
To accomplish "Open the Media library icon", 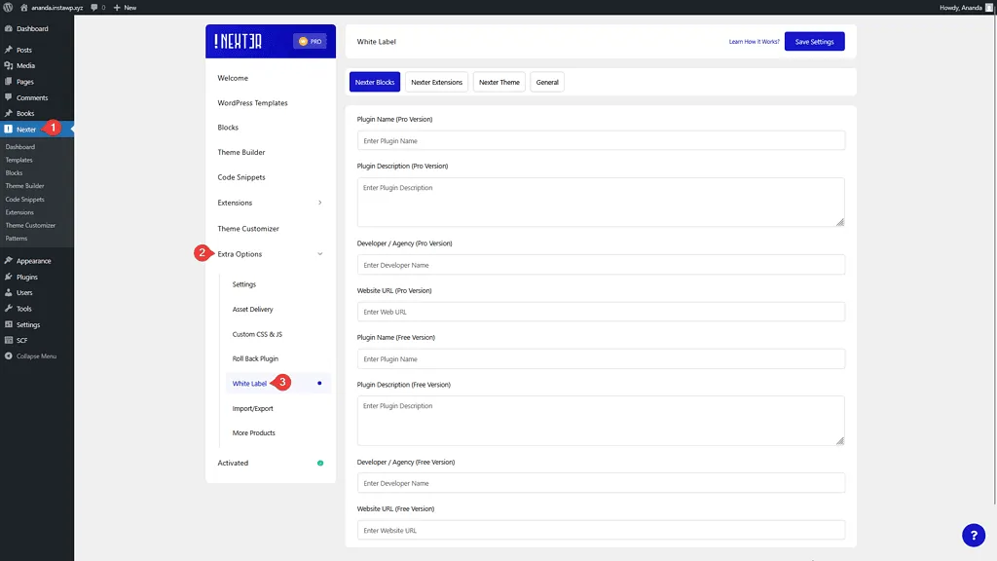I will tap(9, 65).
